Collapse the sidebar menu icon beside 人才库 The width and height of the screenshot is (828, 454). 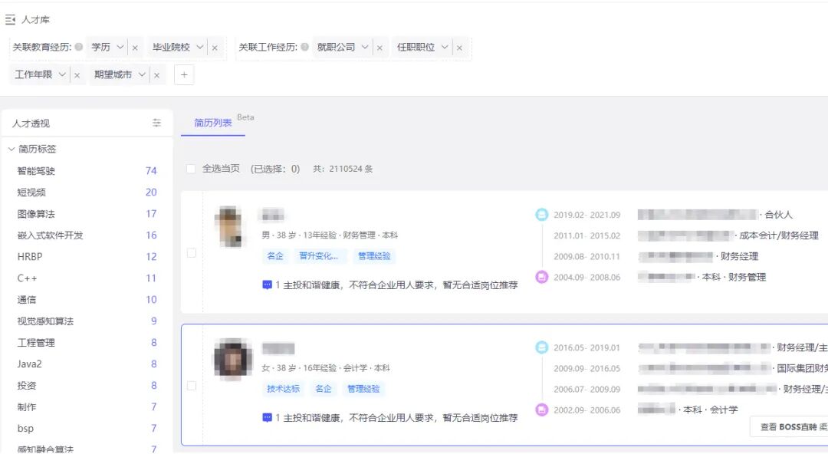tap(10, 20)
